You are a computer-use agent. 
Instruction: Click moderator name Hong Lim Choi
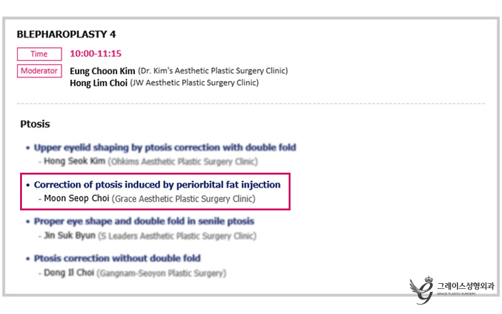point(99,83)
